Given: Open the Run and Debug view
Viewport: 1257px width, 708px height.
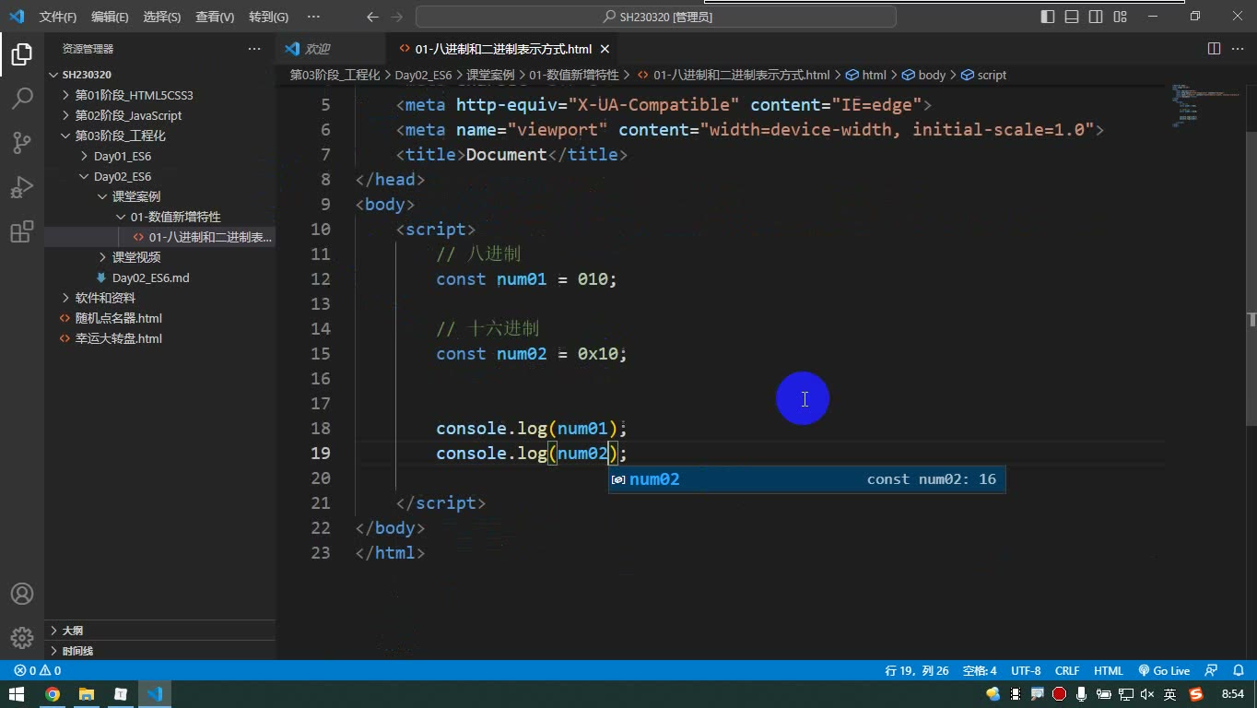Looking at the screenshot, I should tap(22, 187).
